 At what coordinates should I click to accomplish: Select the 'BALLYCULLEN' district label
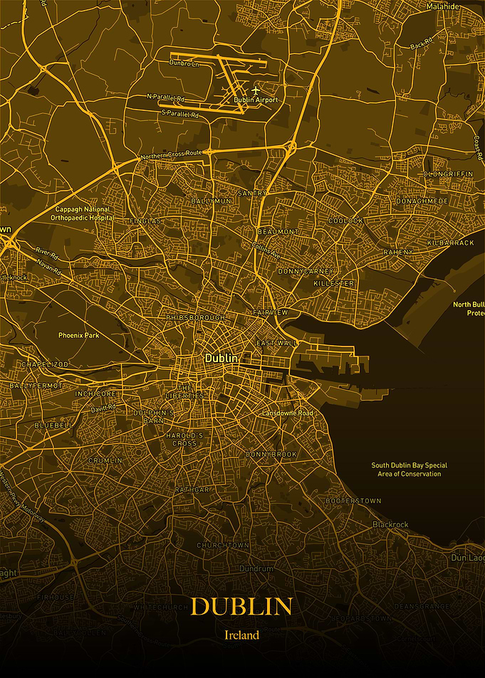[80, 632]
